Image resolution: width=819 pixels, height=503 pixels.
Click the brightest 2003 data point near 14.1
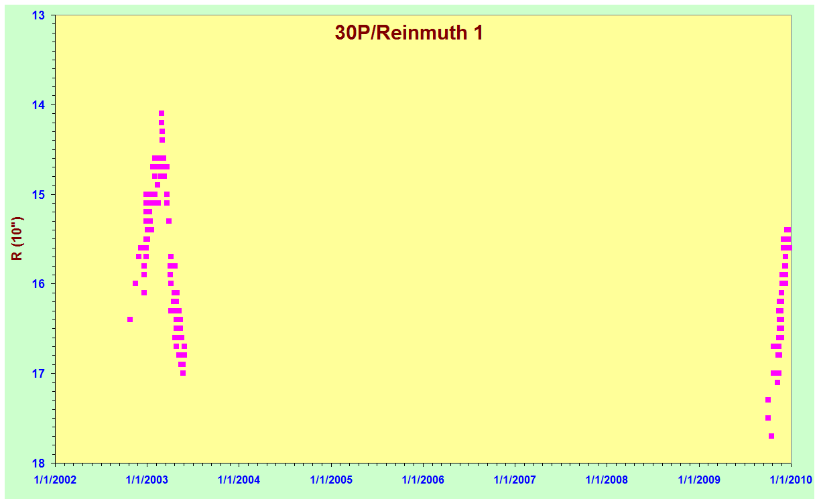[x=162, y=113]
